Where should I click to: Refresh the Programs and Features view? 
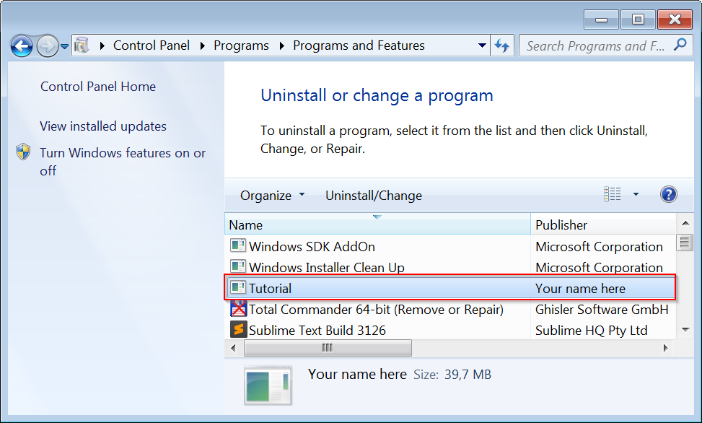502,45
